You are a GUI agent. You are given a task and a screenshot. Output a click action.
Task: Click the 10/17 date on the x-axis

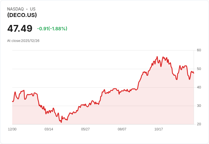coord(159,129)
